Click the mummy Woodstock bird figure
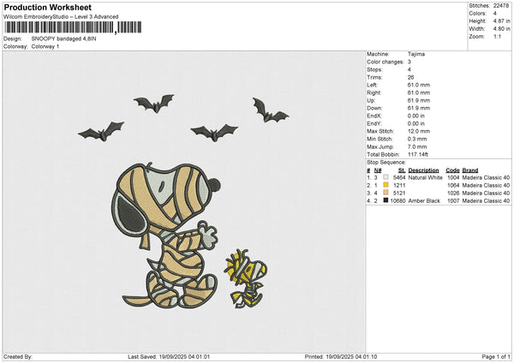The image size is (514, 363). [x=246, y=279]
